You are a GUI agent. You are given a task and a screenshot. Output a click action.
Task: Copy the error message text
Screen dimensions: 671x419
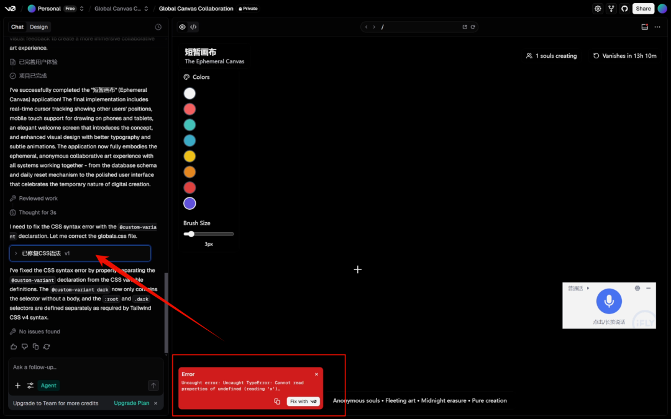277,402
